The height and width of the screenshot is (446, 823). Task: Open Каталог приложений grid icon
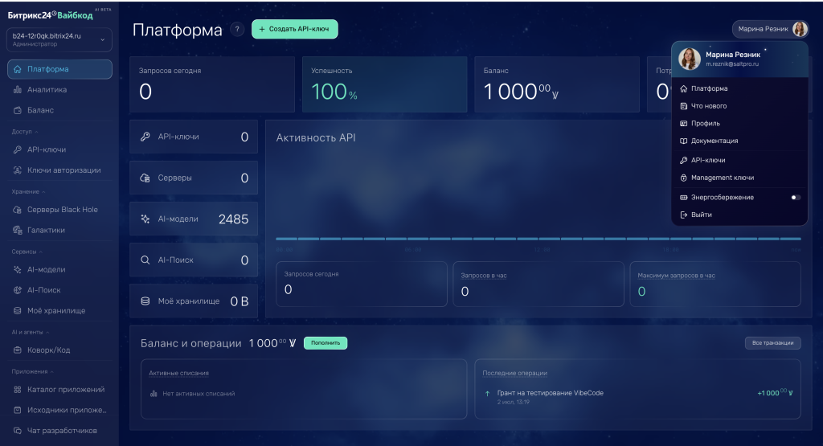tap(18, 389)
